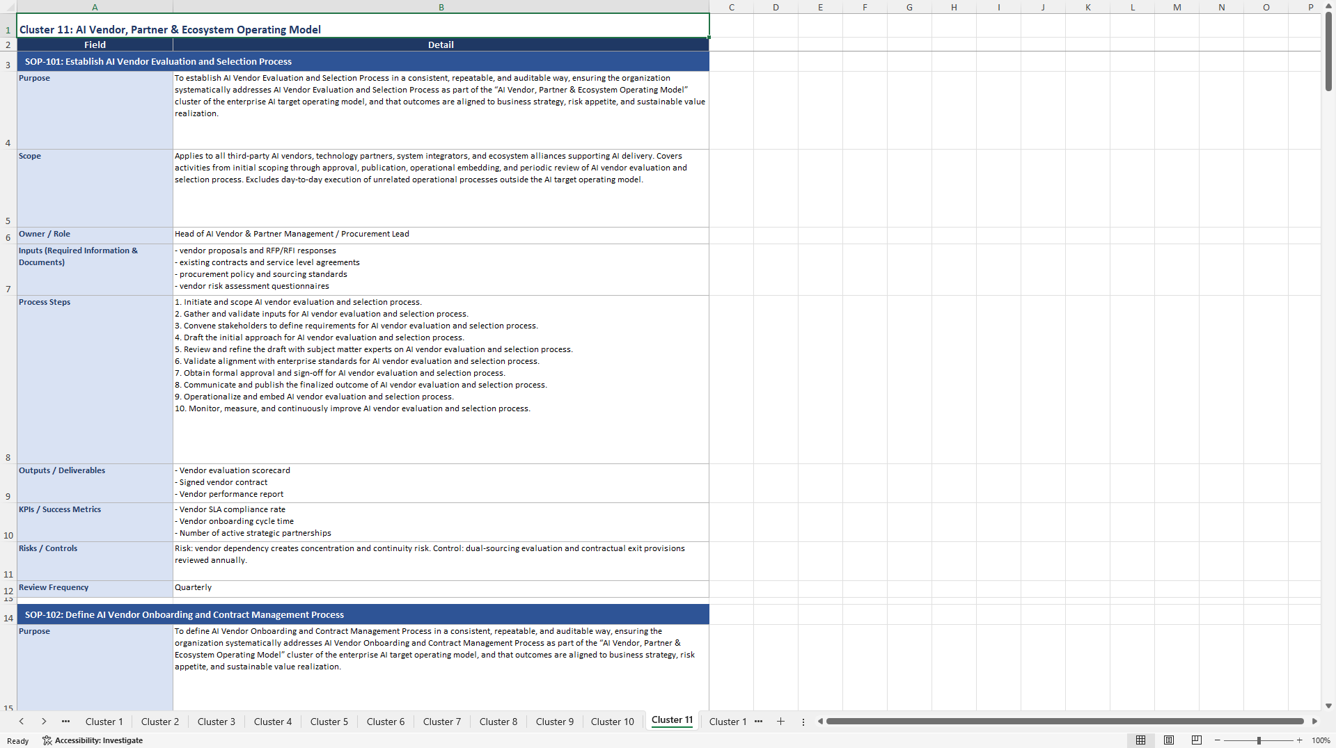The width and height of the screenshot is (1336, 748).
Task: Select column A header
Action: [95, 7]
